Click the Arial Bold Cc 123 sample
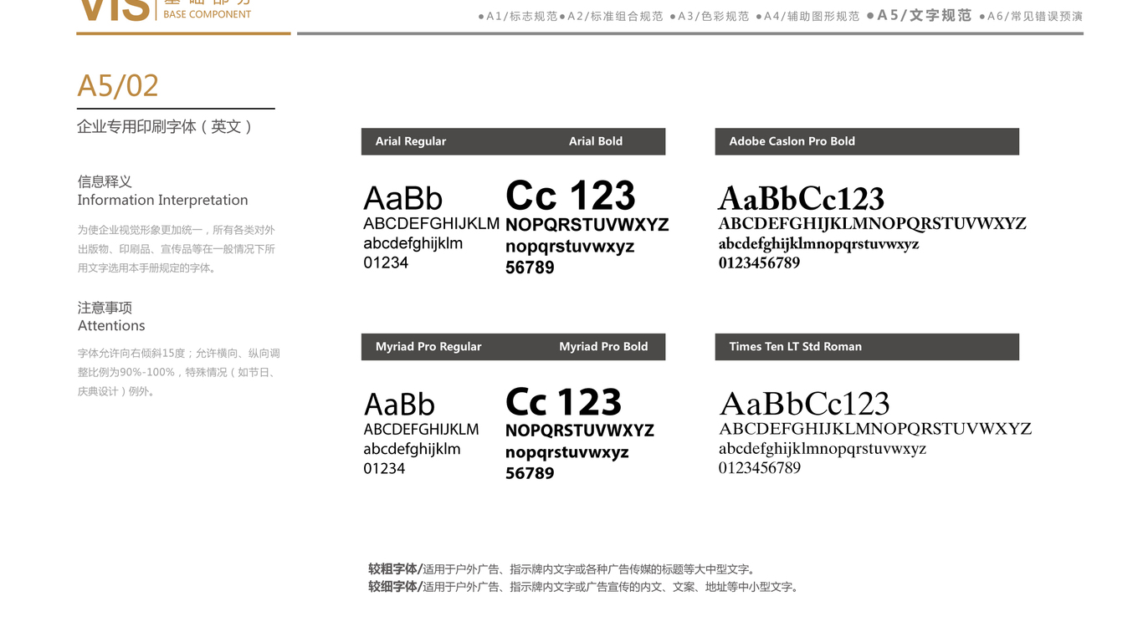Image resolution: width=1143 pixels, height=642 pixels. pyautogui.click(x=571, y=196)
